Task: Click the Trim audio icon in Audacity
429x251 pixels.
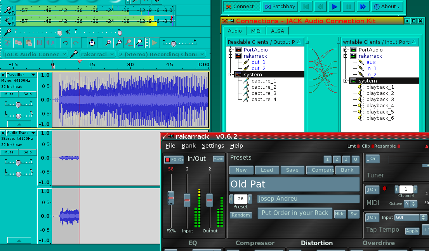Action: click(x=39, y=43)
